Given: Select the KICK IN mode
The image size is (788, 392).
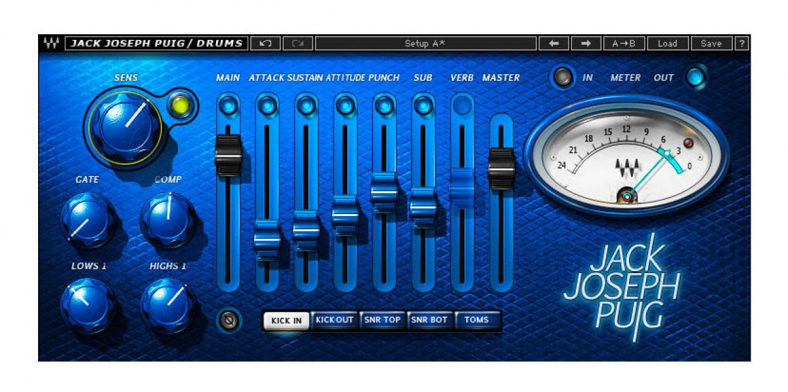Looking at the screenshot, I should pos(287,320).
